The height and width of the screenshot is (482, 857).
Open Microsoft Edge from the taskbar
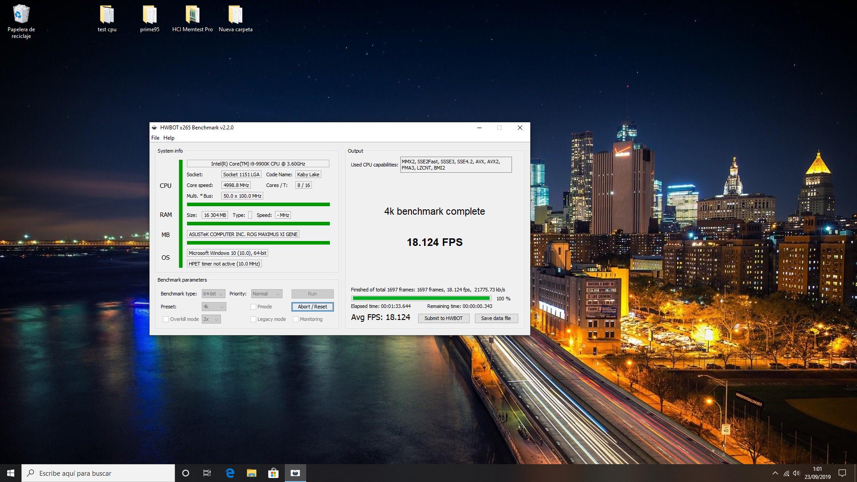230,473
